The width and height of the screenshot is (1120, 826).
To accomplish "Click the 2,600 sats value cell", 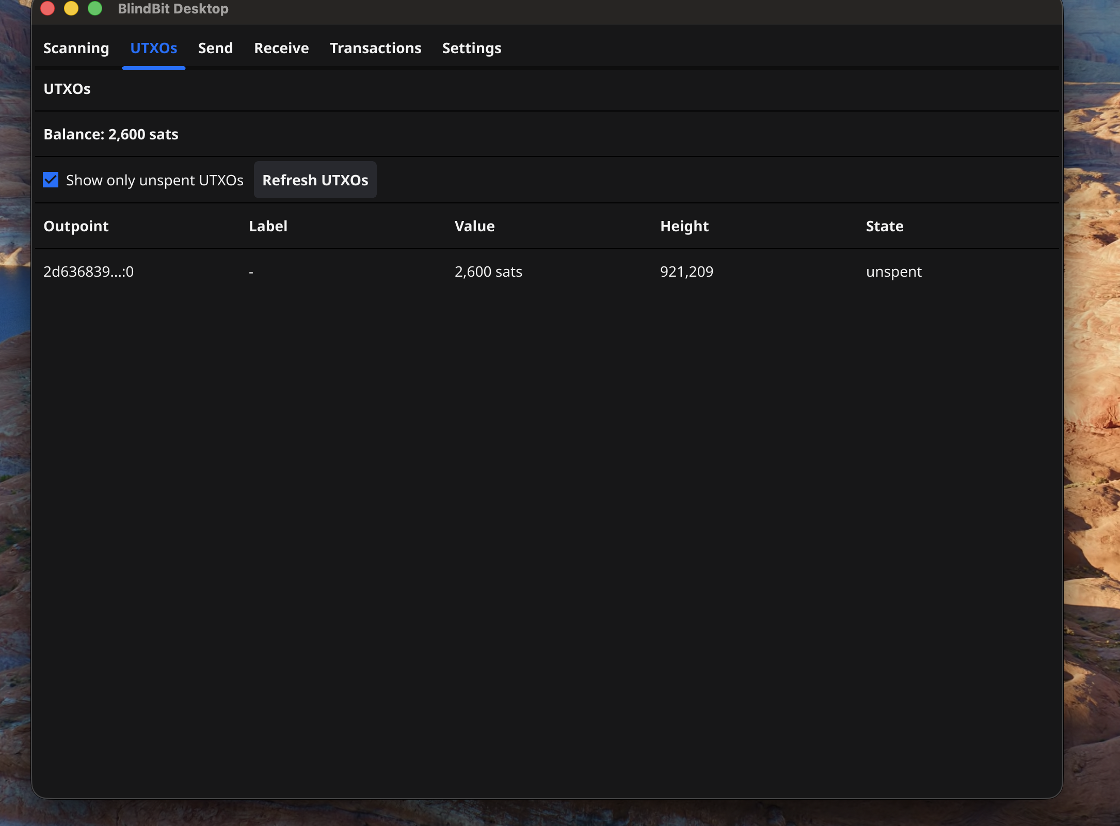I will tap(488, 272).
